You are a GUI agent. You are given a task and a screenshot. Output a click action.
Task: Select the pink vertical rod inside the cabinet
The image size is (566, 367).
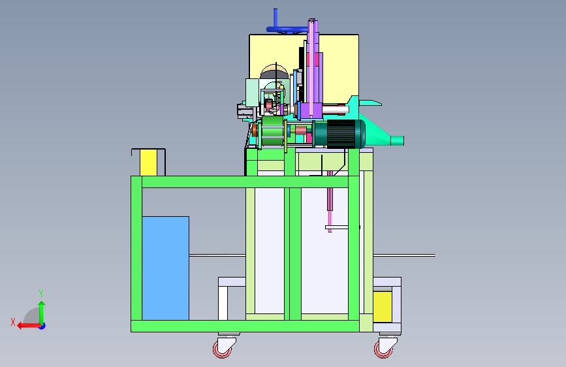(330, 202)
